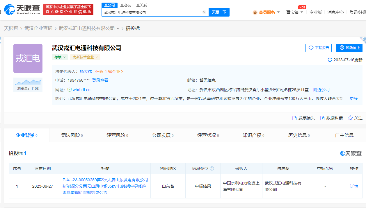Click the follow star icon

coord(350,118)
